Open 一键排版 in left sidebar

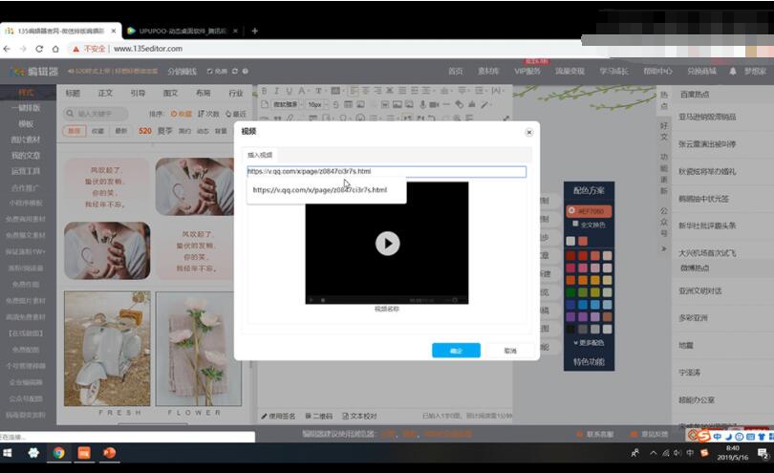26,108
